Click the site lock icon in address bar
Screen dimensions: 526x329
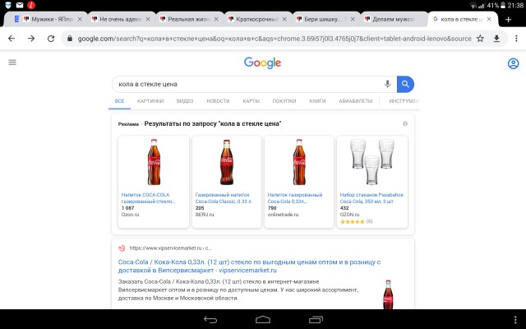click(70, 39)
